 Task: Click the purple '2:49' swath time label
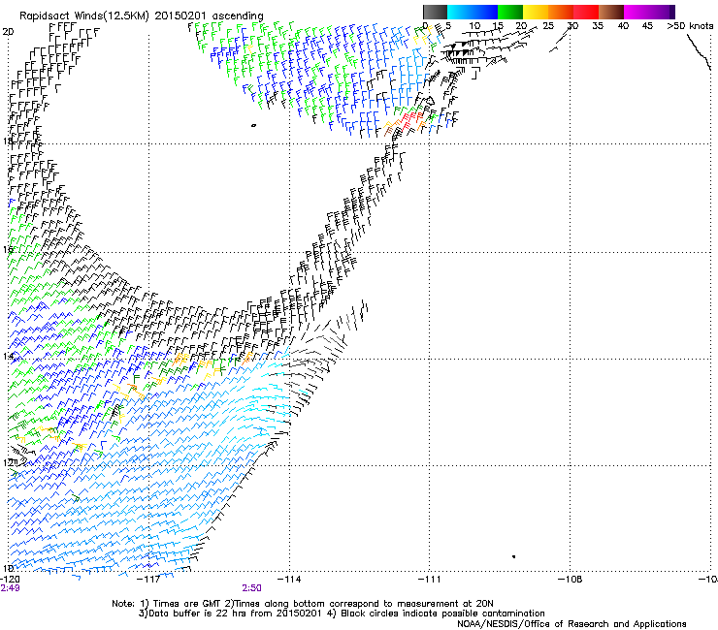click(x=10, y=588)
